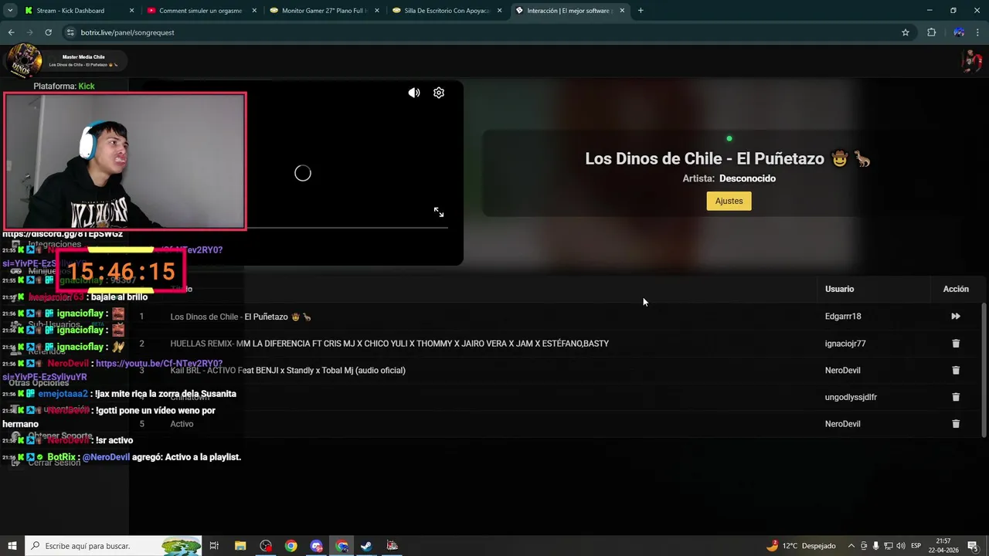This screenshot has width=989, height=556.
Task: Mute the song player volume icon
Action: point(414,93)
